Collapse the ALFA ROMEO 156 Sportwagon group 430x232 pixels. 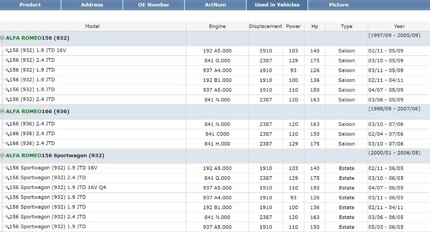2,155
